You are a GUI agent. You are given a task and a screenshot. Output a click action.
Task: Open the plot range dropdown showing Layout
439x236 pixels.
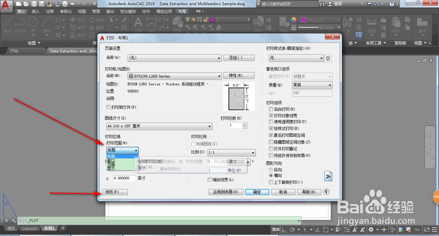tap(122, 150)
